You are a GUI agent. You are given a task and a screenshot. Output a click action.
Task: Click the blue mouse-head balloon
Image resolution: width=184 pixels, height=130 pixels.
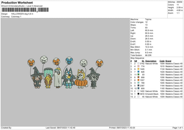pyautogui.click(x=69, y=60)
